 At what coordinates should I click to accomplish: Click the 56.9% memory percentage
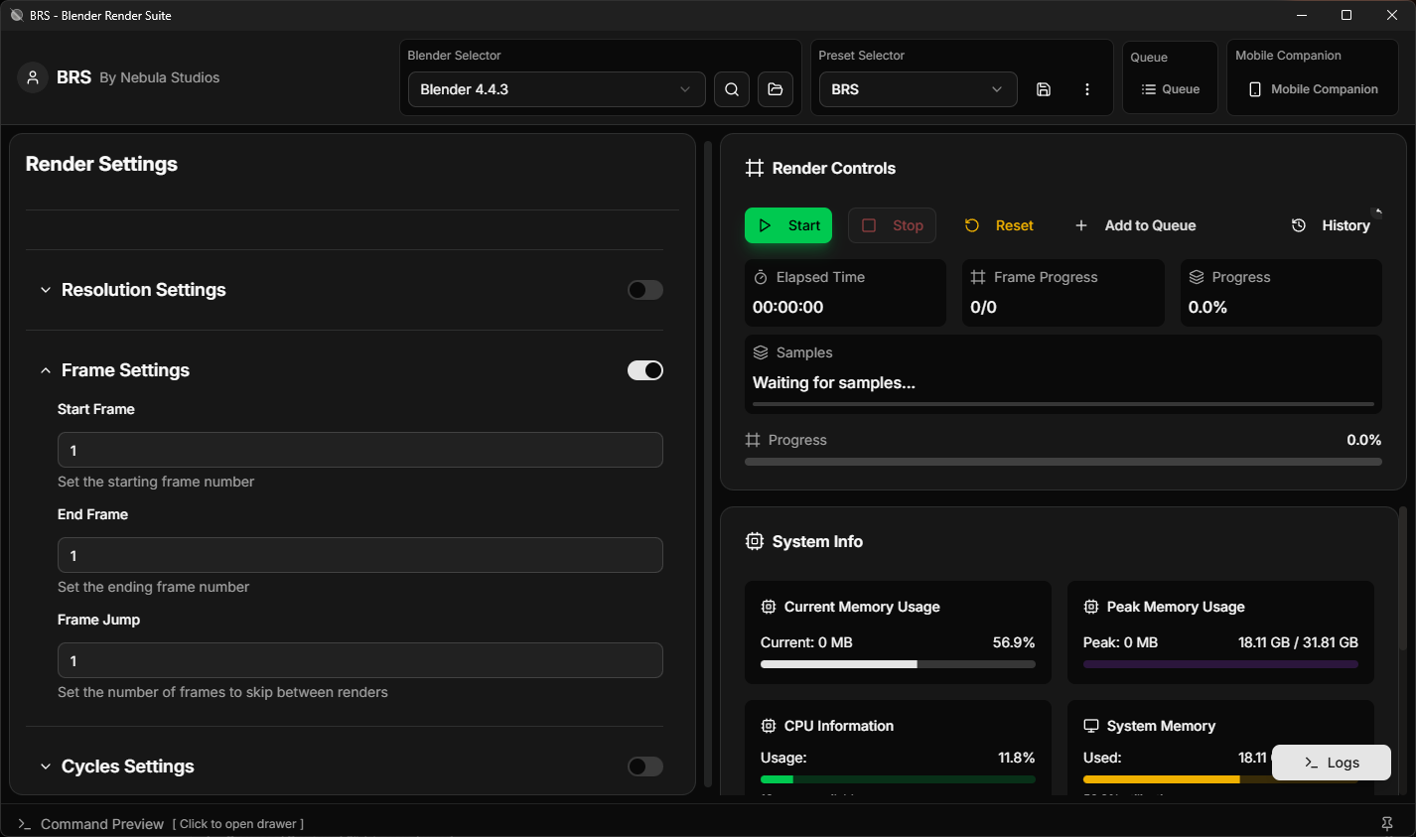pyautogui.click(x=1014, y=642)
